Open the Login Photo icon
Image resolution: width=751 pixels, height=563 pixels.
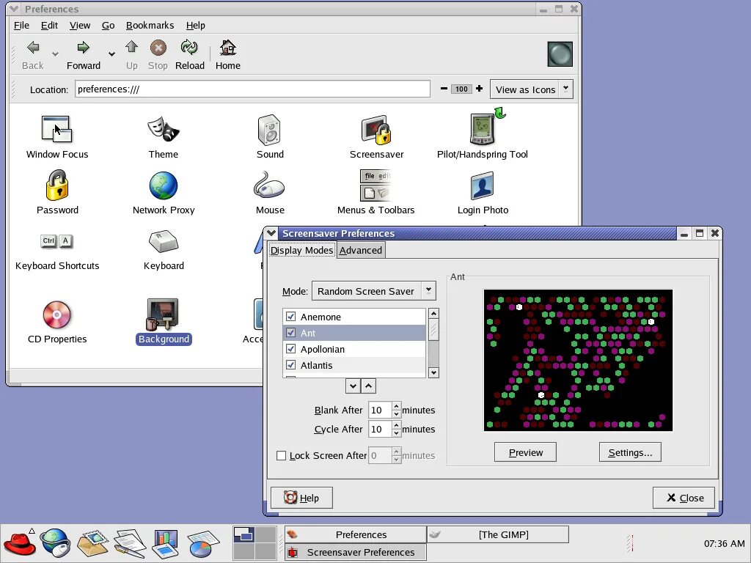point(483,185)
